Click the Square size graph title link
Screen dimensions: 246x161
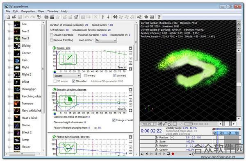[x=64, y=48]
